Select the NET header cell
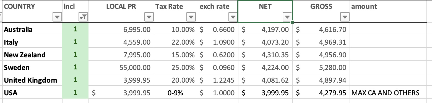This screenshot has width=432, height=103. [x=265, y=12]
